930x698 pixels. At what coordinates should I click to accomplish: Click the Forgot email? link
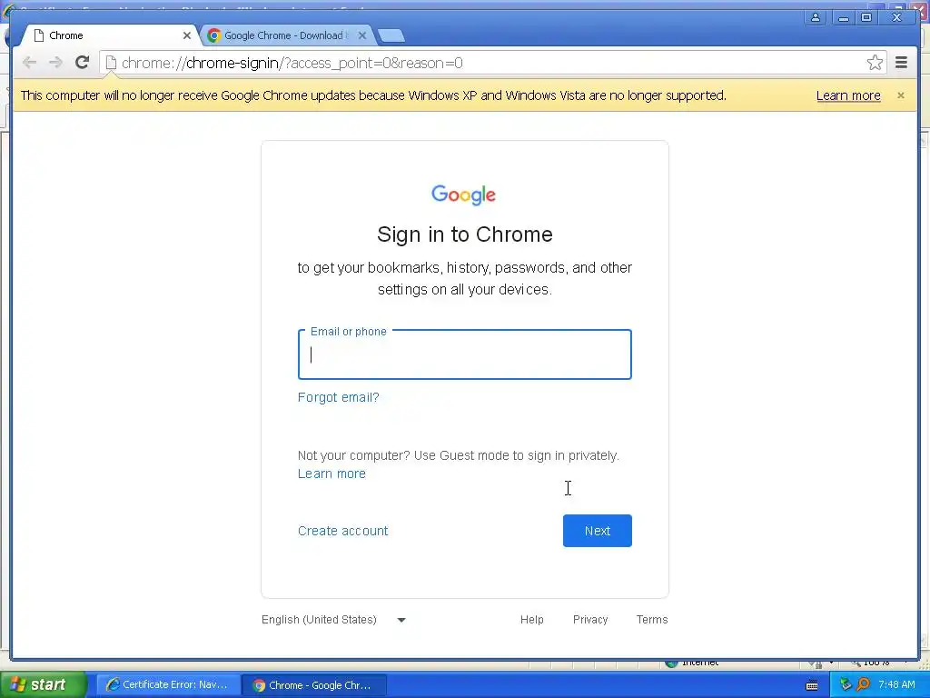[x=338, y=398]
